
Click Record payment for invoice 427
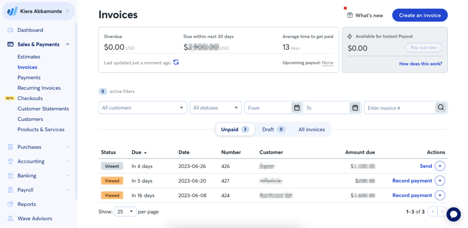tap(412, 181)
